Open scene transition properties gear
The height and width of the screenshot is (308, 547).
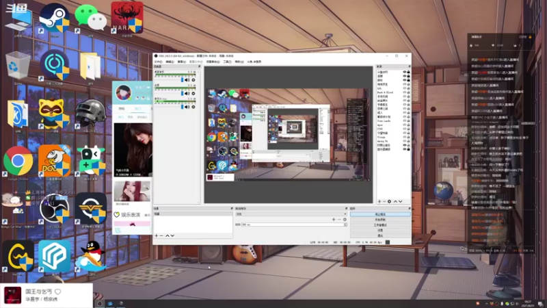coord(345,220)
